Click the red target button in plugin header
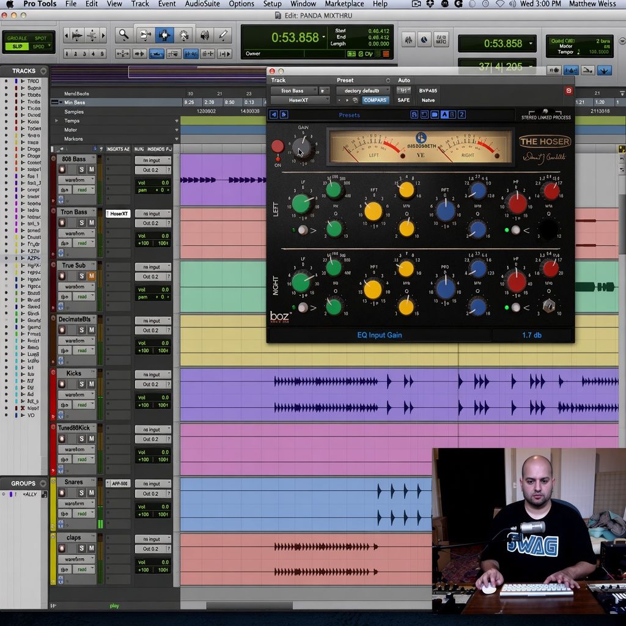The height and width of the screenshot is (626, 626). coord(569,90)
